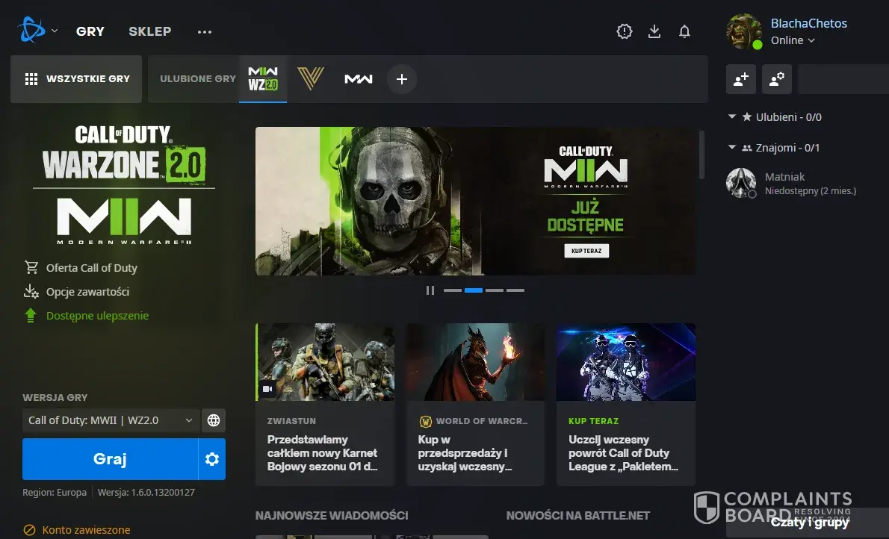
Task: Expand the Online status dropdown
Action: tap(793, 40)
